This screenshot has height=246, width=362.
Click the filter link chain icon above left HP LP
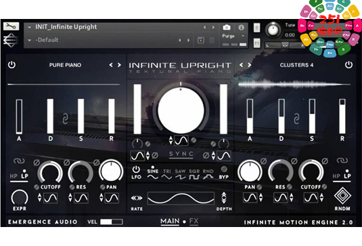[x=19, y=161]
